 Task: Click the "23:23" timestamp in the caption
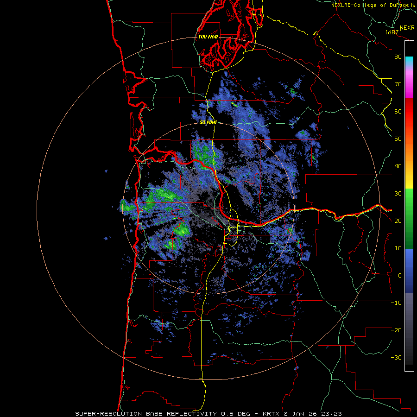coord(332,414)
